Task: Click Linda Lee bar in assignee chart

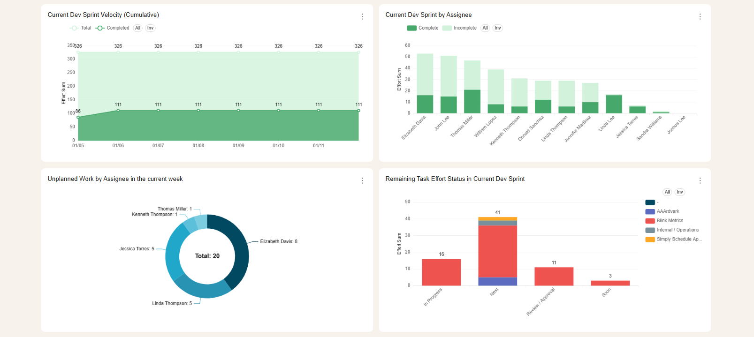Action: click(x=614, y=104)
